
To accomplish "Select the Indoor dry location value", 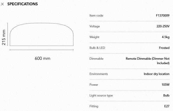I will [x=157, y=74].
